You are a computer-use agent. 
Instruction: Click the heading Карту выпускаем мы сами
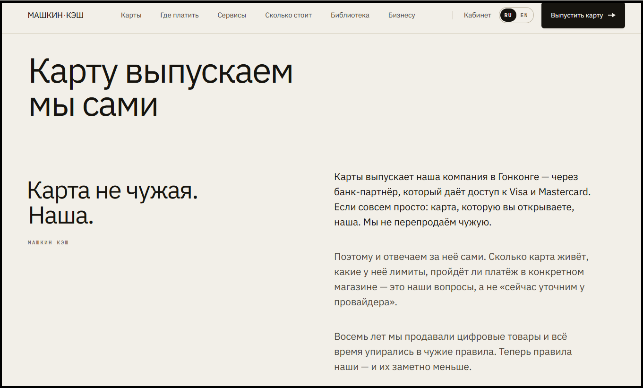(161, 87)
